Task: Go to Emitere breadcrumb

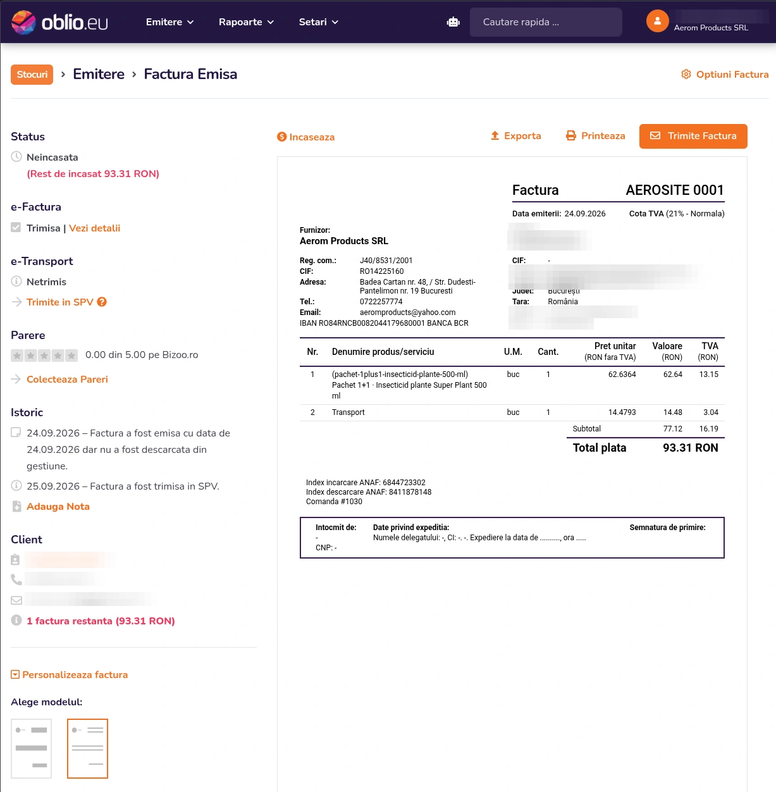Action: 99,74
